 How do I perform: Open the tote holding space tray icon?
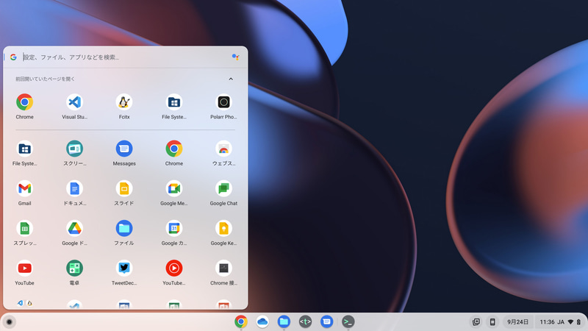[476, 322]
